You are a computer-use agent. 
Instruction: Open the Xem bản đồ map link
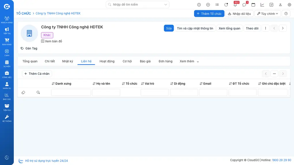[x=52, y=41]
